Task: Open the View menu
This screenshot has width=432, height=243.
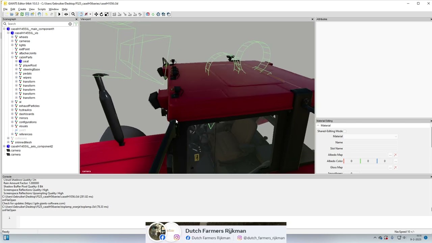Action: (32, 9)
